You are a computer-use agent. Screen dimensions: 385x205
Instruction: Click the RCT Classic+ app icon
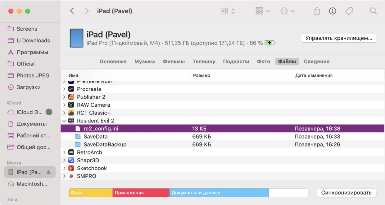(71, 113)
